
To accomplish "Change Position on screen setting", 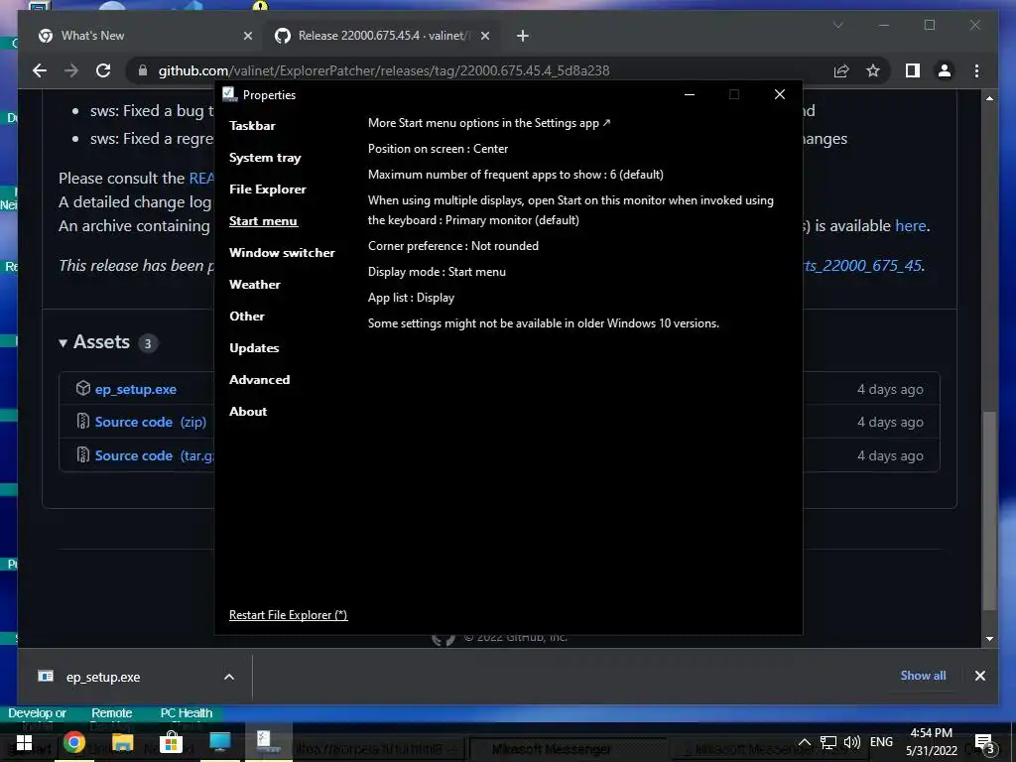I will click(x=438, y=149).
